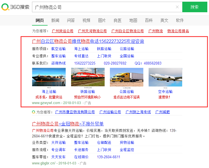Click recommended 广州减肥 link
Viewport: 209px width, 168px height.
tap(163, 112)
